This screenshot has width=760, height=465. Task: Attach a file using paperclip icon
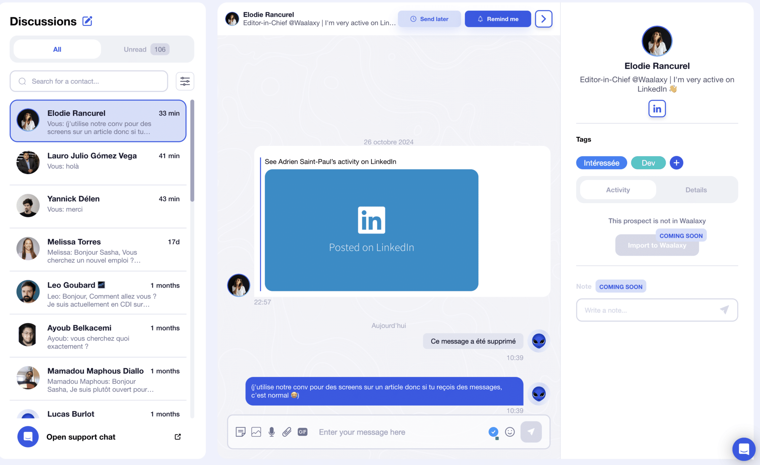point(286,432)
